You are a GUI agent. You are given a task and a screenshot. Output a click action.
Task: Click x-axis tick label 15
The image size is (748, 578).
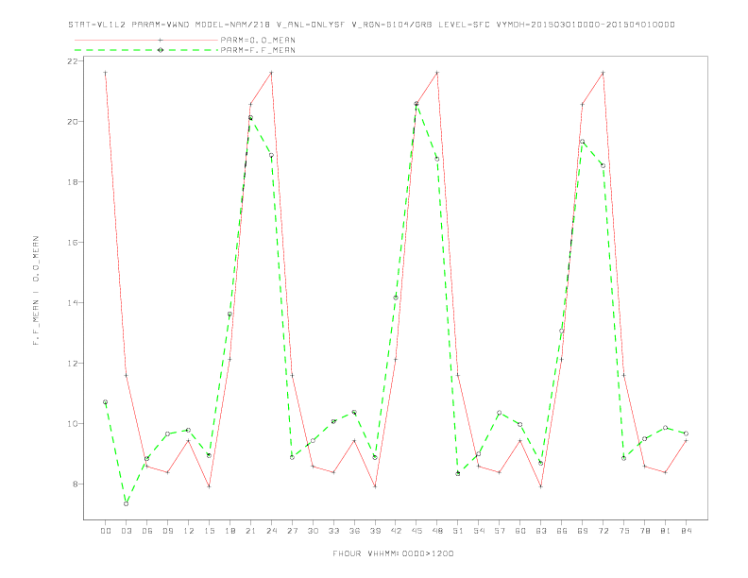click(209, 531)
